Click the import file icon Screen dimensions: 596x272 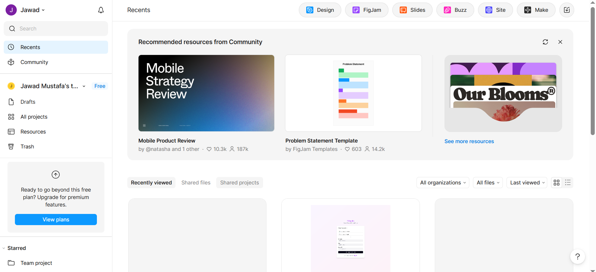(x=566, y=10)
